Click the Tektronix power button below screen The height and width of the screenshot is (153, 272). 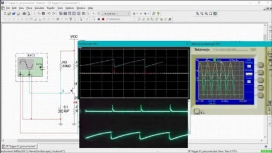point(197,111)
